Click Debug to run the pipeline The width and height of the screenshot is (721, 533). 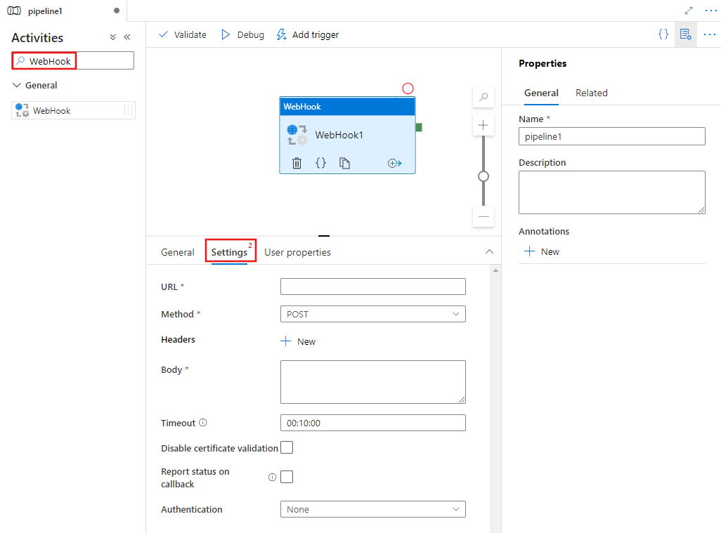[x=242, y=34]
